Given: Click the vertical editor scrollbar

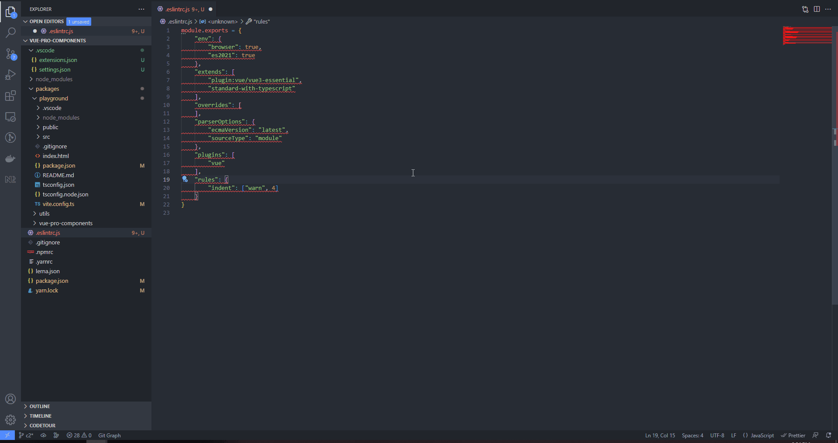Looking at the screenshot, I should coord(835,166).
